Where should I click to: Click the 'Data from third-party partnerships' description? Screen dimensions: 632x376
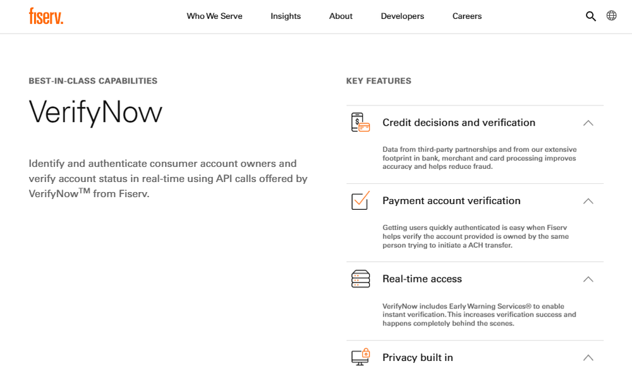tap(480, 158)
